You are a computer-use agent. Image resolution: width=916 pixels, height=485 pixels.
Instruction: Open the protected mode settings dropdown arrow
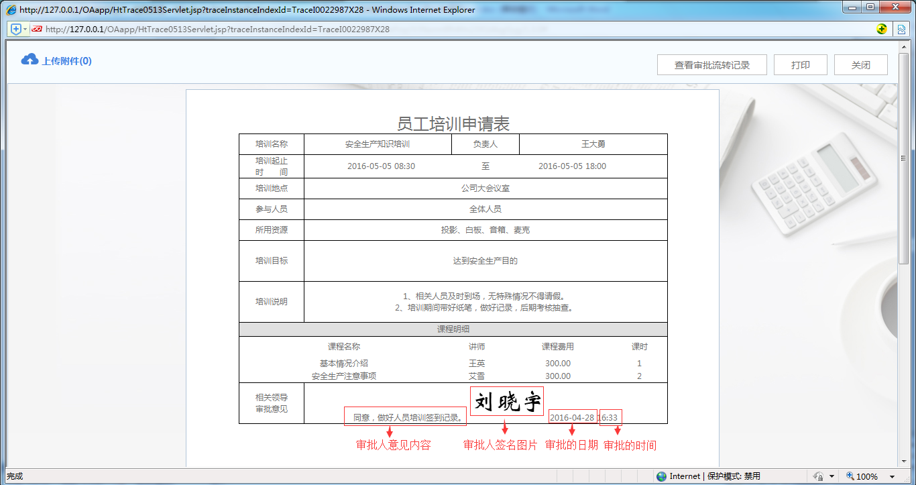832,476
